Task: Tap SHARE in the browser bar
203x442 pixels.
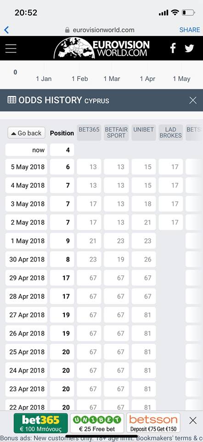Action: [190, 30]
